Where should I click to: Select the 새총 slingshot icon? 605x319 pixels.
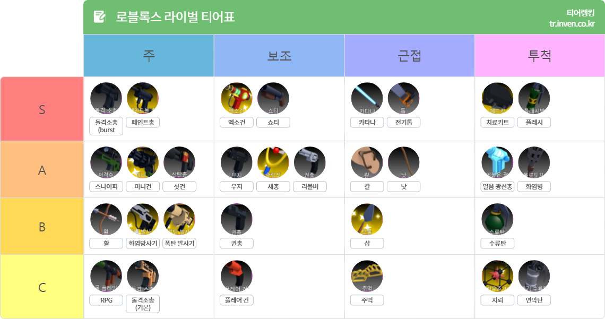pos(273,162)
